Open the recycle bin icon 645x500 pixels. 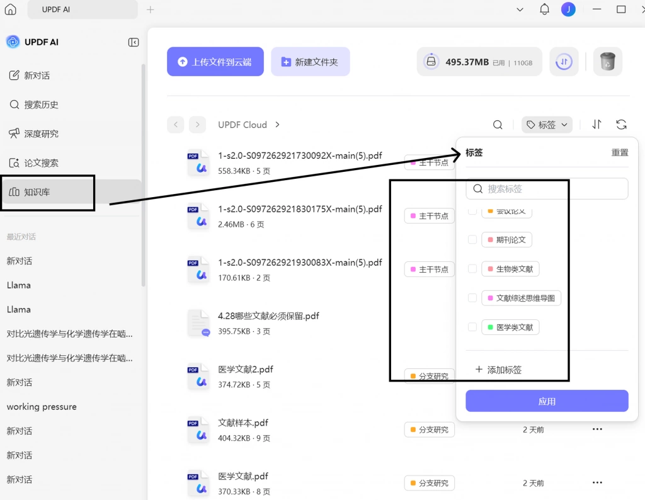pyautogui.click(x=608, y=62)
